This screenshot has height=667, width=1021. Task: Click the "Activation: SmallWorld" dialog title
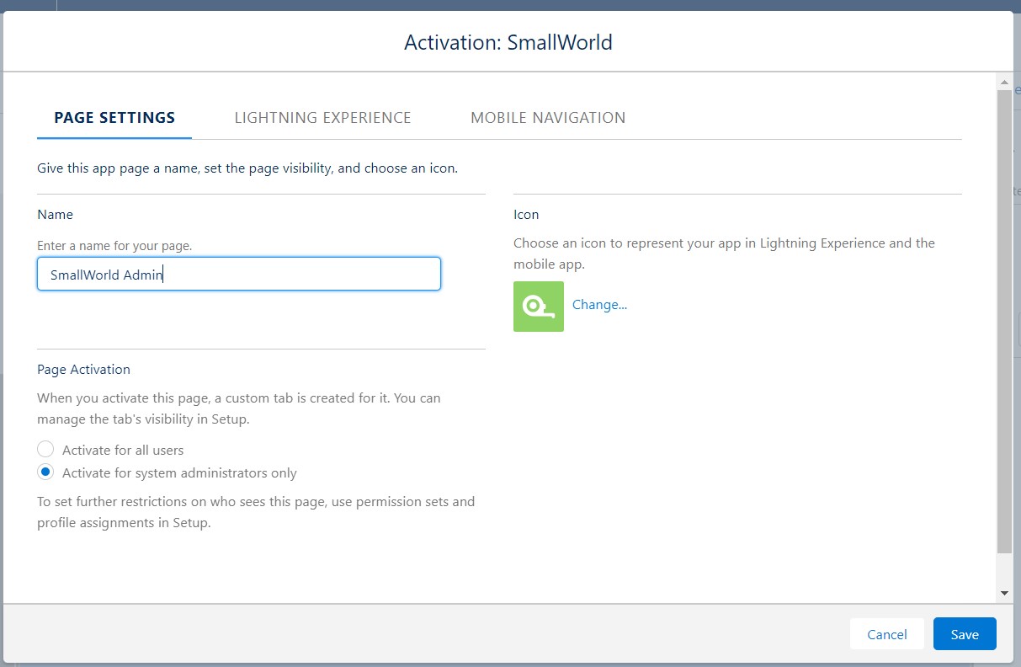pos(508,42)
